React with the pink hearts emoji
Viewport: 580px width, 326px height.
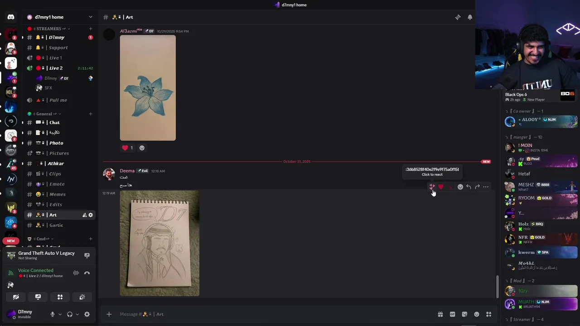pyautogui.click(x=432, y=187)
